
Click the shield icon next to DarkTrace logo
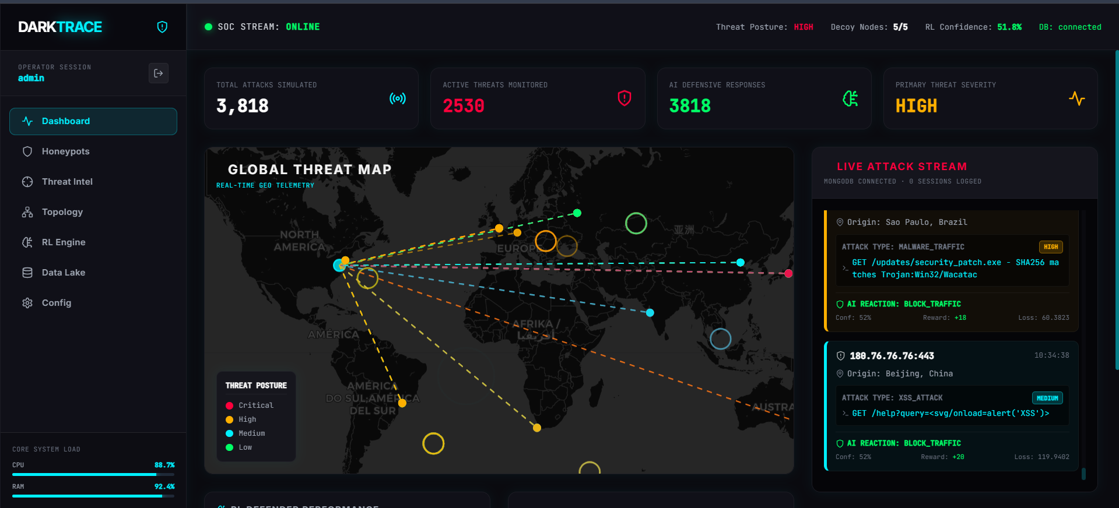[x=162, y=27]
